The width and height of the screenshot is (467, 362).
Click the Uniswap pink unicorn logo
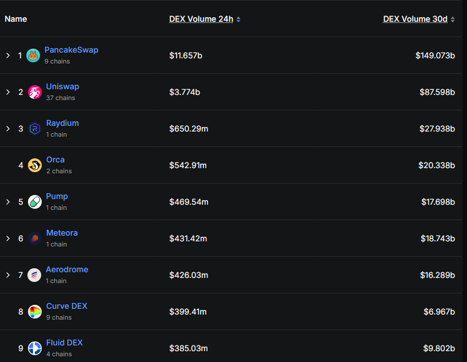pyautogui.click(x=35, y=92)
